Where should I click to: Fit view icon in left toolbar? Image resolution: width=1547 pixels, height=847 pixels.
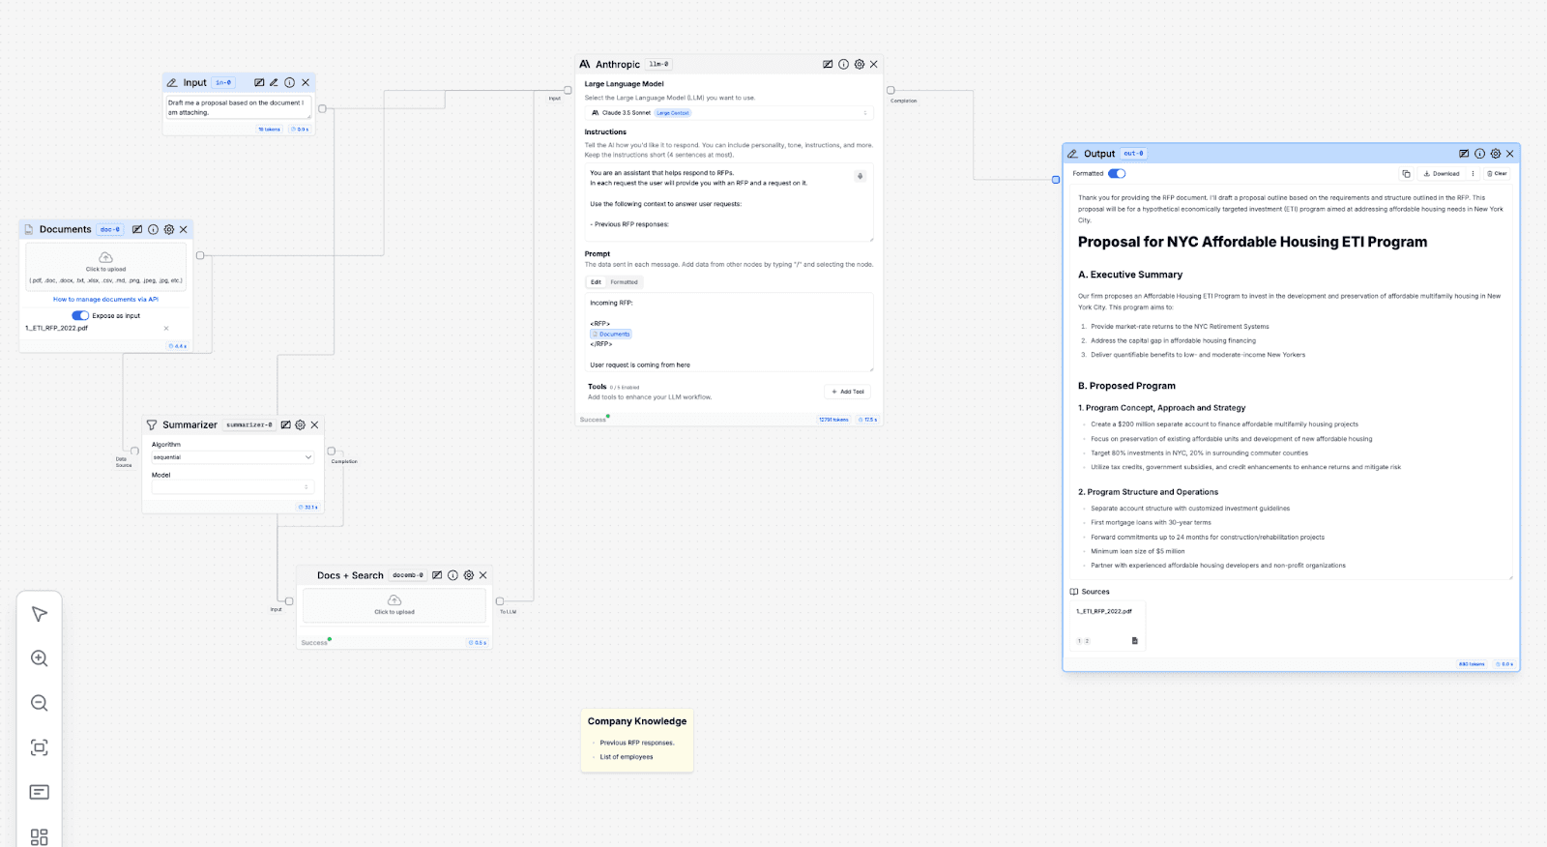40,747
